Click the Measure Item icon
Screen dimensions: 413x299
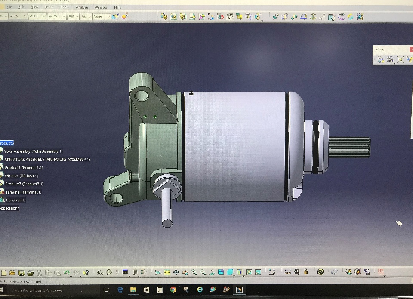pyautogui.click(x=297, y=272)
